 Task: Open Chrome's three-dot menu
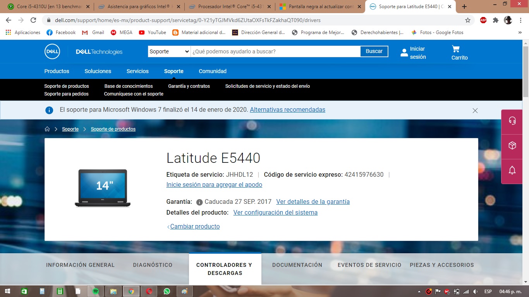[x=520, y=20]
